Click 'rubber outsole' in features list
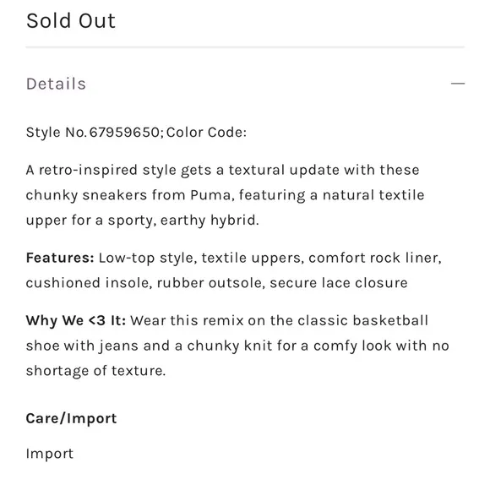 (x=210, y=283)
